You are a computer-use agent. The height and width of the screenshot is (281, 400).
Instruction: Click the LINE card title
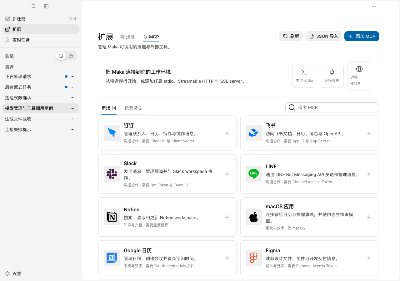[x=271, y=166]
